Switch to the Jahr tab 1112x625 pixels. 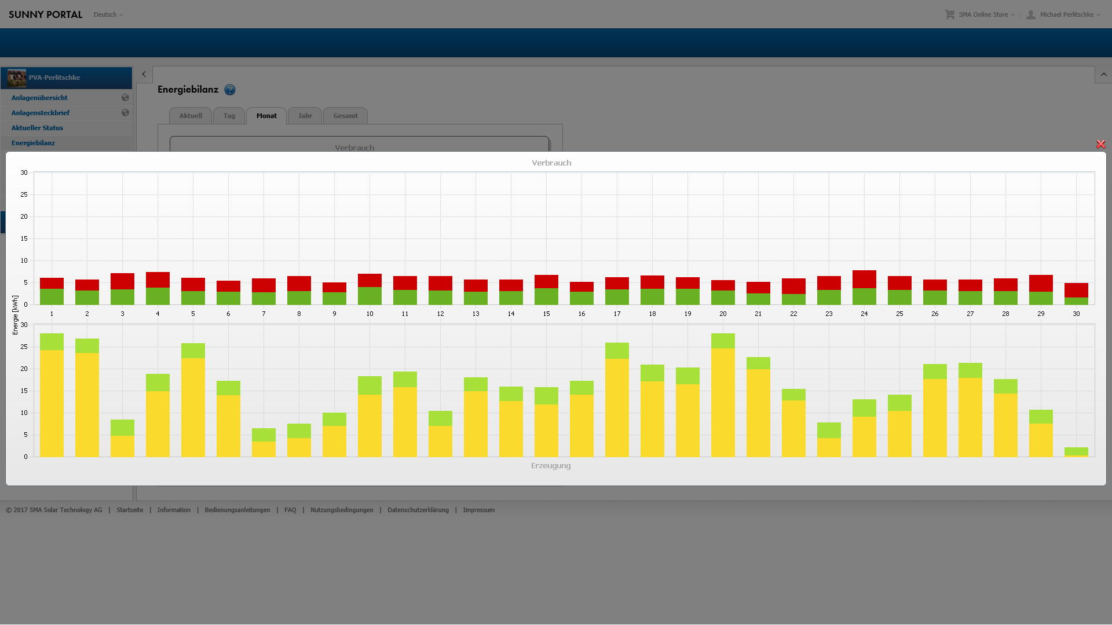[x=305, y=116]
